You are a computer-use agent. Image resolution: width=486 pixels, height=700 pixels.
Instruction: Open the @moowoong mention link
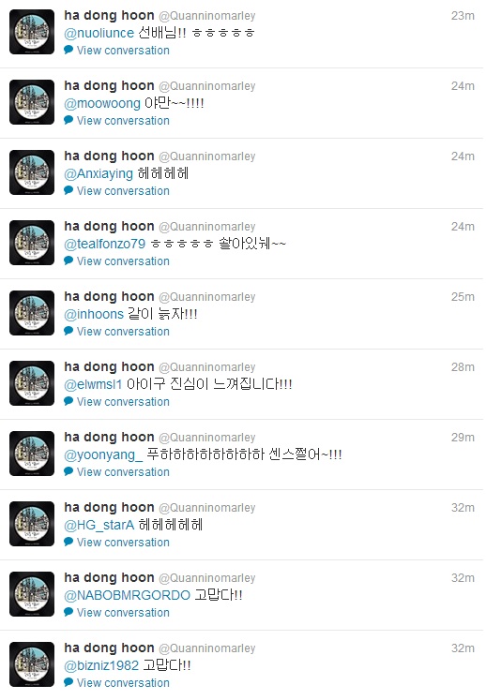102,103
